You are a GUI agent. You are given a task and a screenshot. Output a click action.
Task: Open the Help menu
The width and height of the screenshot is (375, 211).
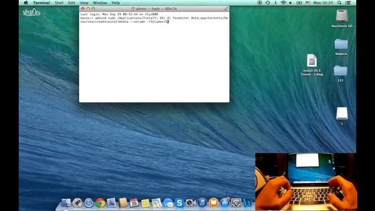tap(116, 3)
